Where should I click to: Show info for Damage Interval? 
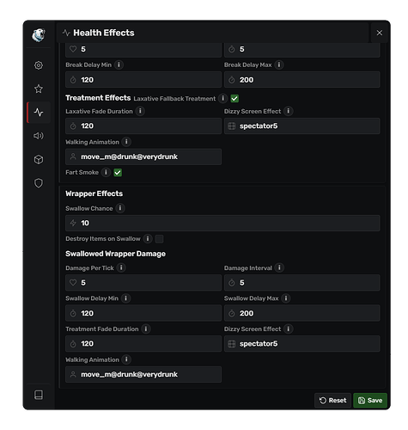(x=279, y=267)
